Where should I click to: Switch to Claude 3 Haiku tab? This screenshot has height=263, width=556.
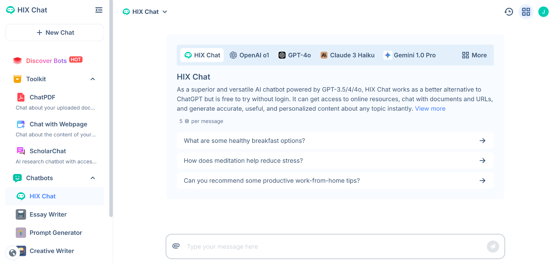pos(347,55)
